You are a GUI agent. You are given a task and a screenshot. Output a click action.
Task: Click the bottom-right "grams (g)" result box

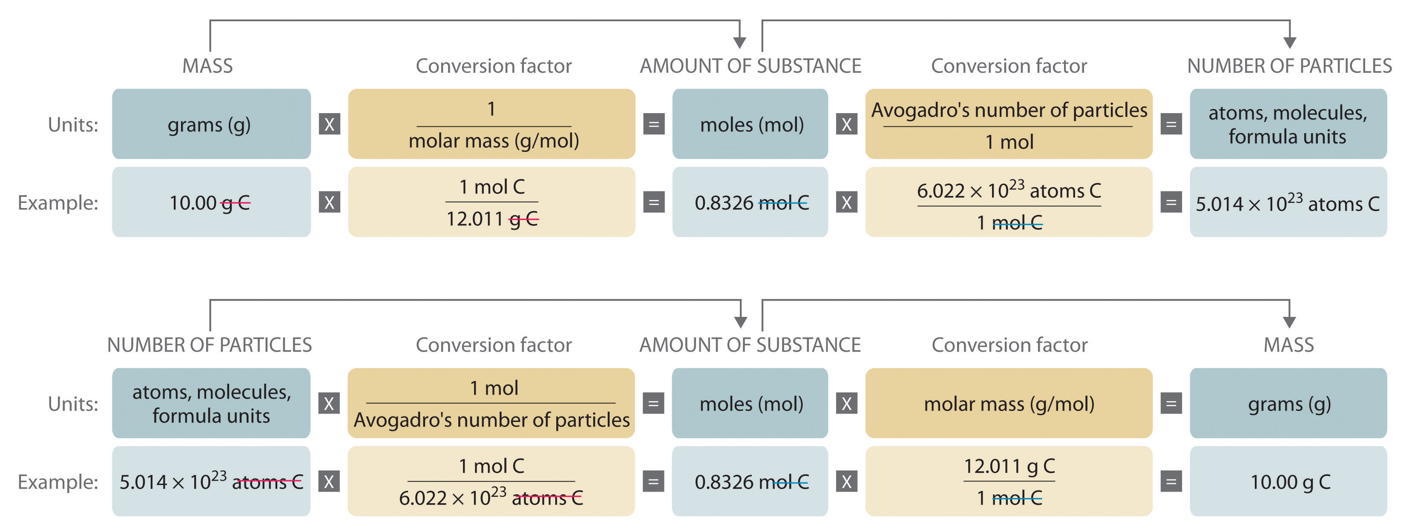[1288, 404]
